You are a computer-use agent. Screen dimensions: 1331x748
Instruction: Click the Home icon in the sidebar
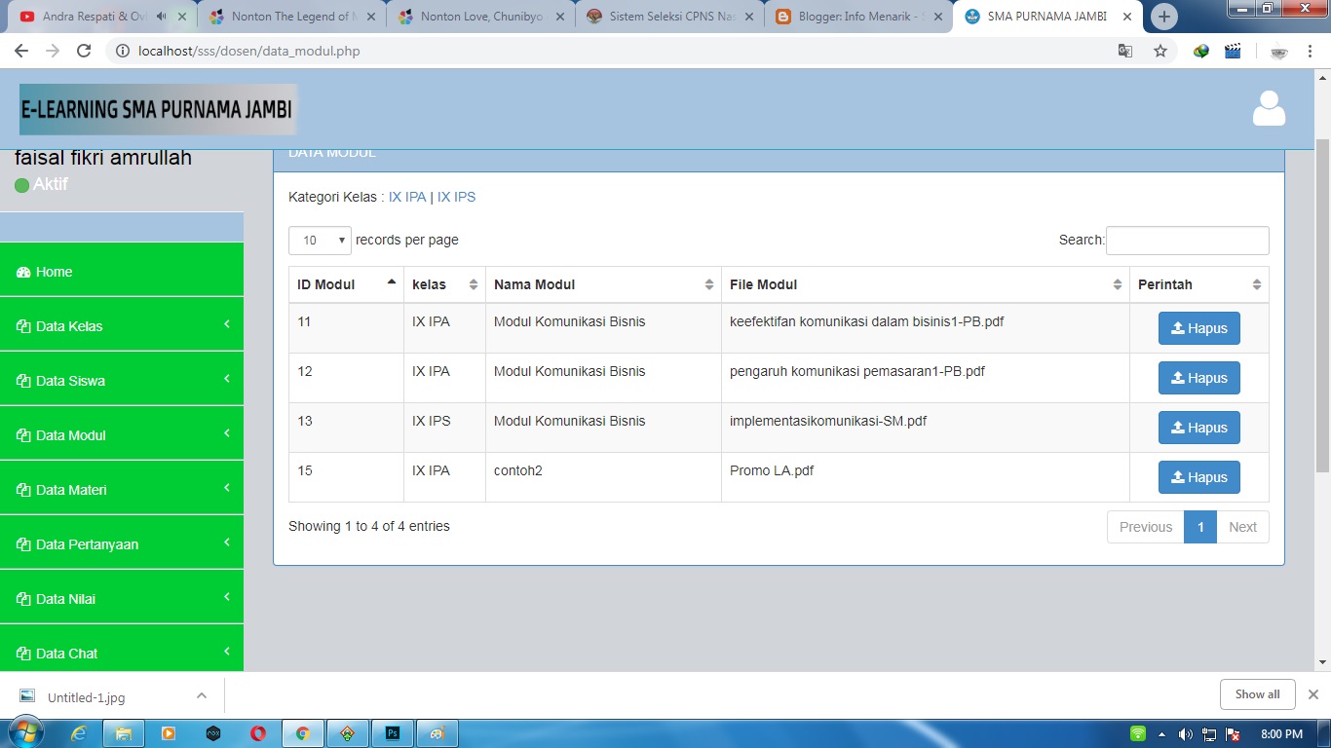pyautogui.click(x=22, y=272)
